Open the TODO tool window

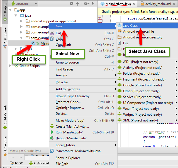click(17, 163)
